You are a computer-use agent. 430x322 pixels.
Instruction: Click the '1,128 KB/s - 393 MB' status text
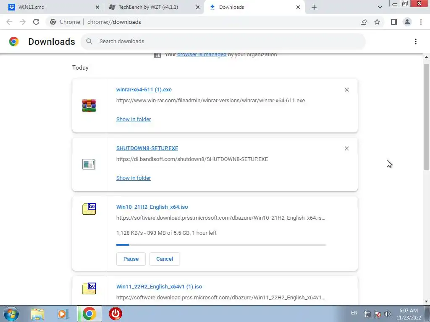(x=166, y=233)
